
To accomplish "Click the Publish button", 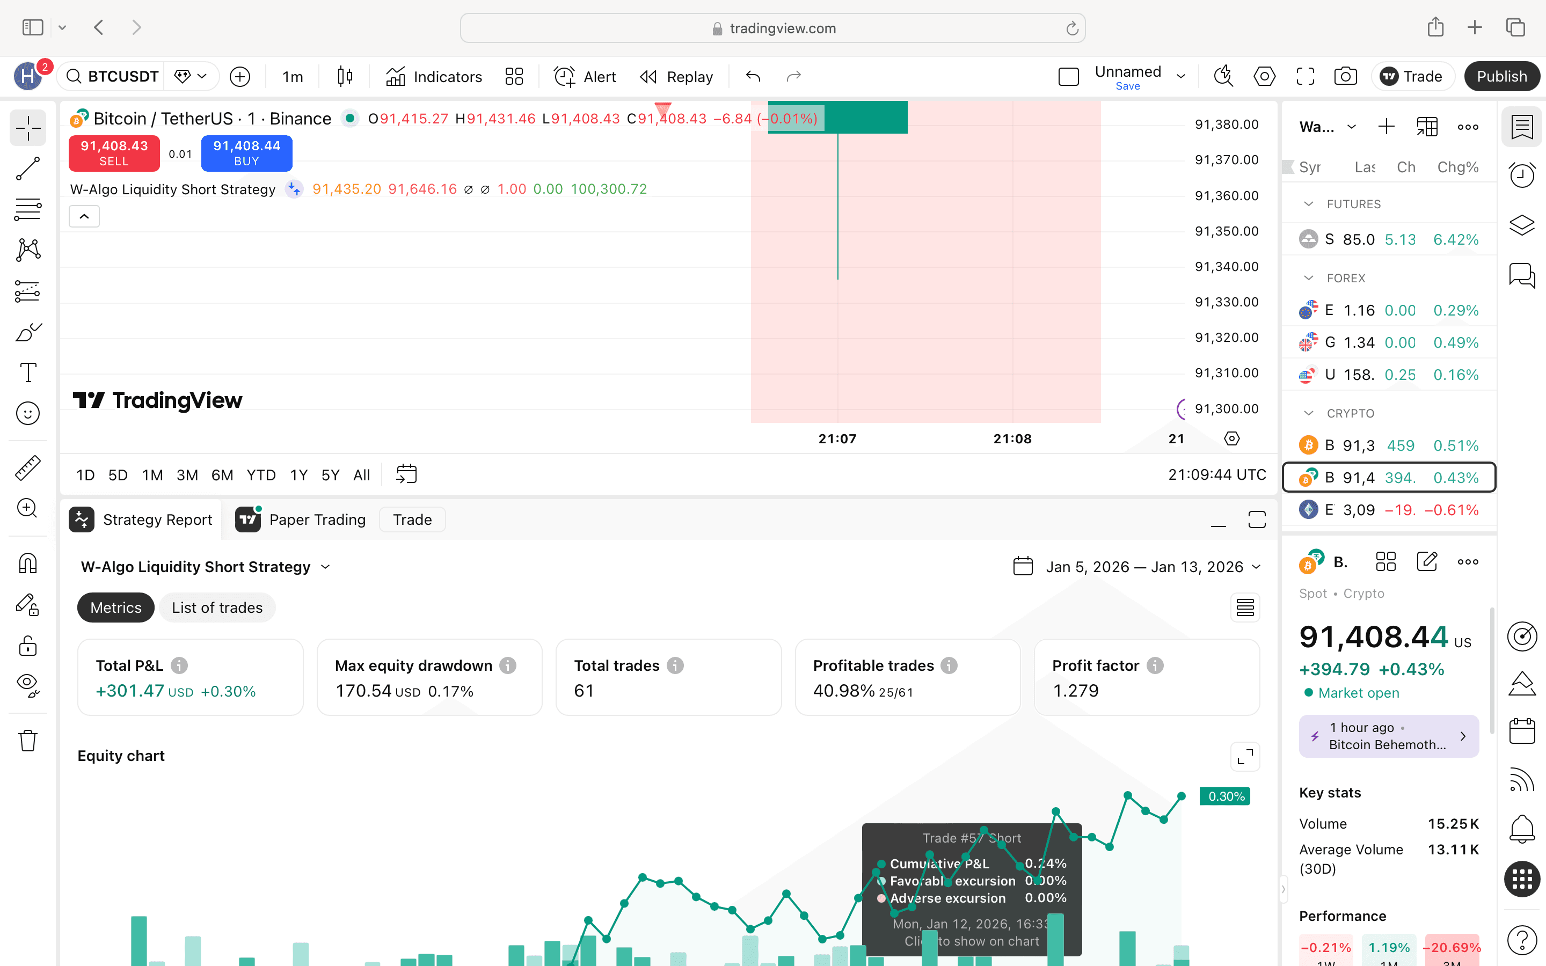I will tap(1501, 77).
